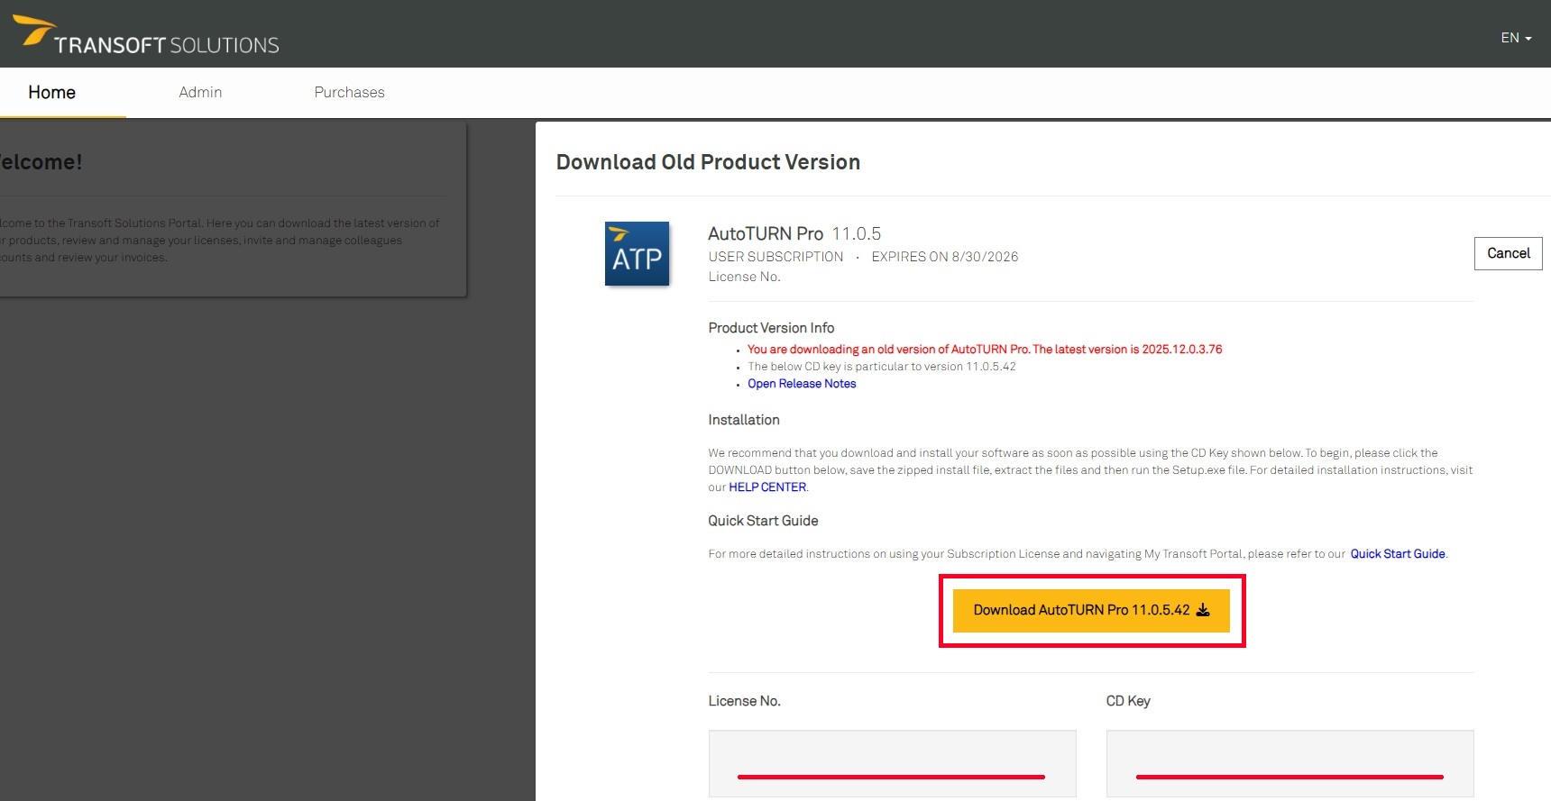The width and height of the screenshot is (1551, 801).
Task: Click the Transoft Solutions logo
Action: 146,37
